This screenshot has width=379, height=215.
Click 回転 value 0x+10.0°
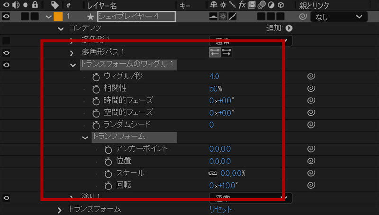coord(224,185)
